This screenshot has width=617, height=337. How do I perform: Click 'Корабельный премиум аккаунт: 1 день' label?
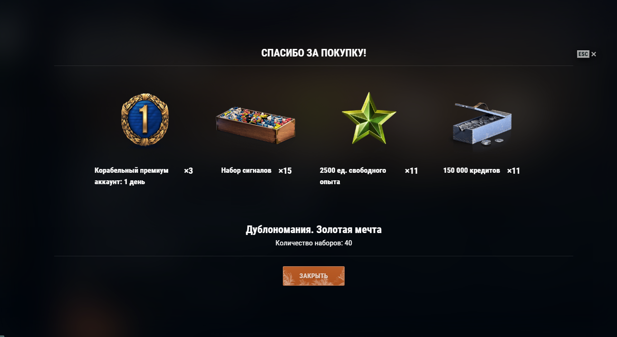(x=132, y=176)
